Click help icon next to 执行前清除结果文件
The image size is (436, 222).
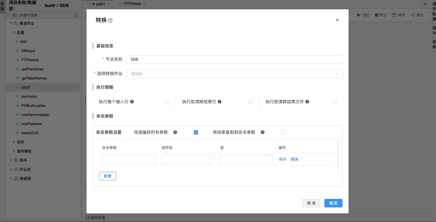[307, 102]
